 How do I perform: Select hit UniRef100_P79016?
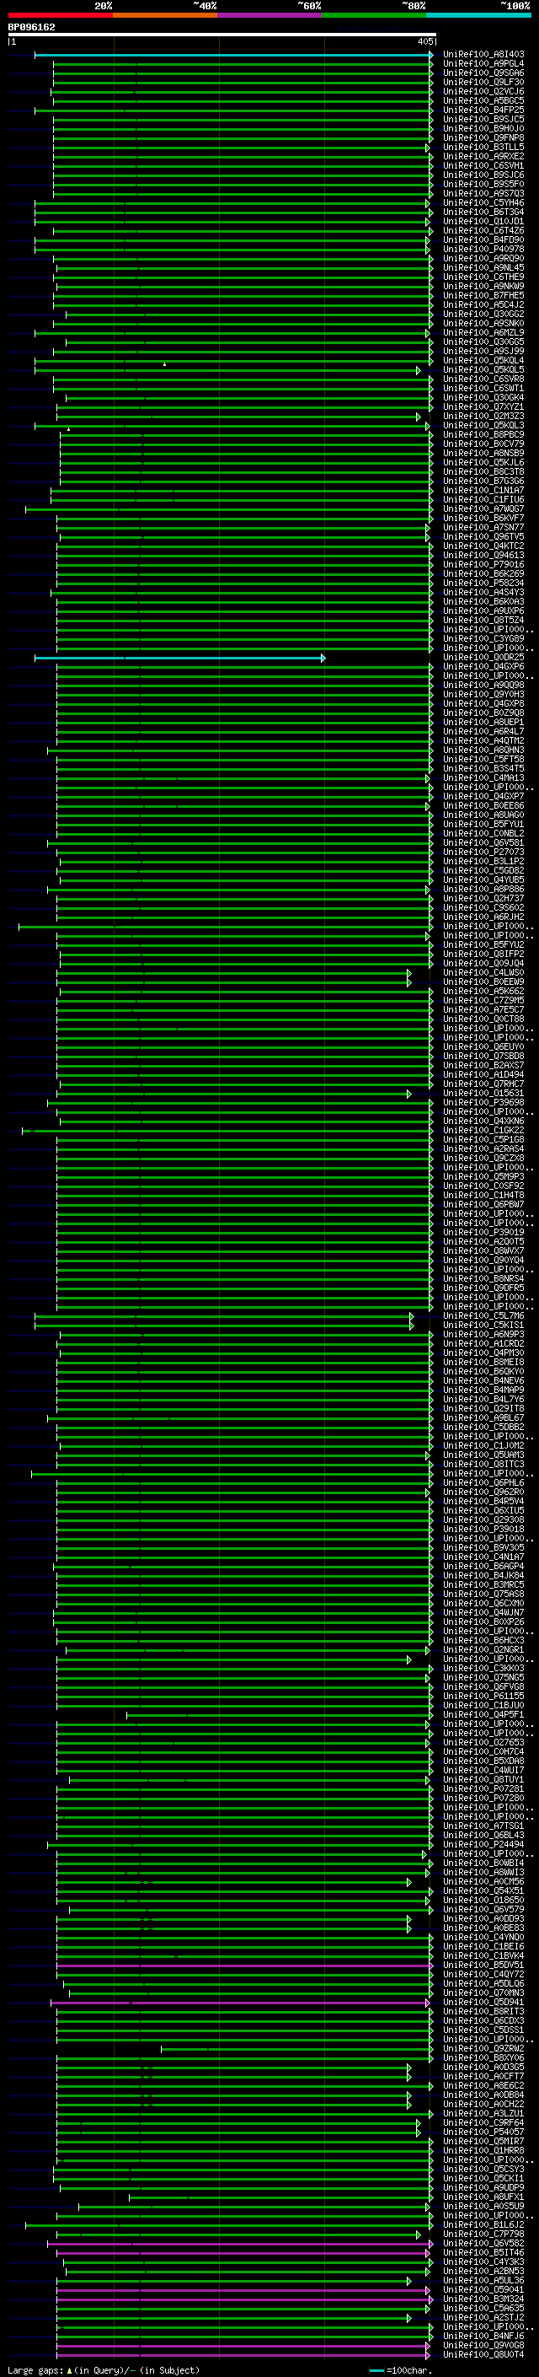[483, 565]
